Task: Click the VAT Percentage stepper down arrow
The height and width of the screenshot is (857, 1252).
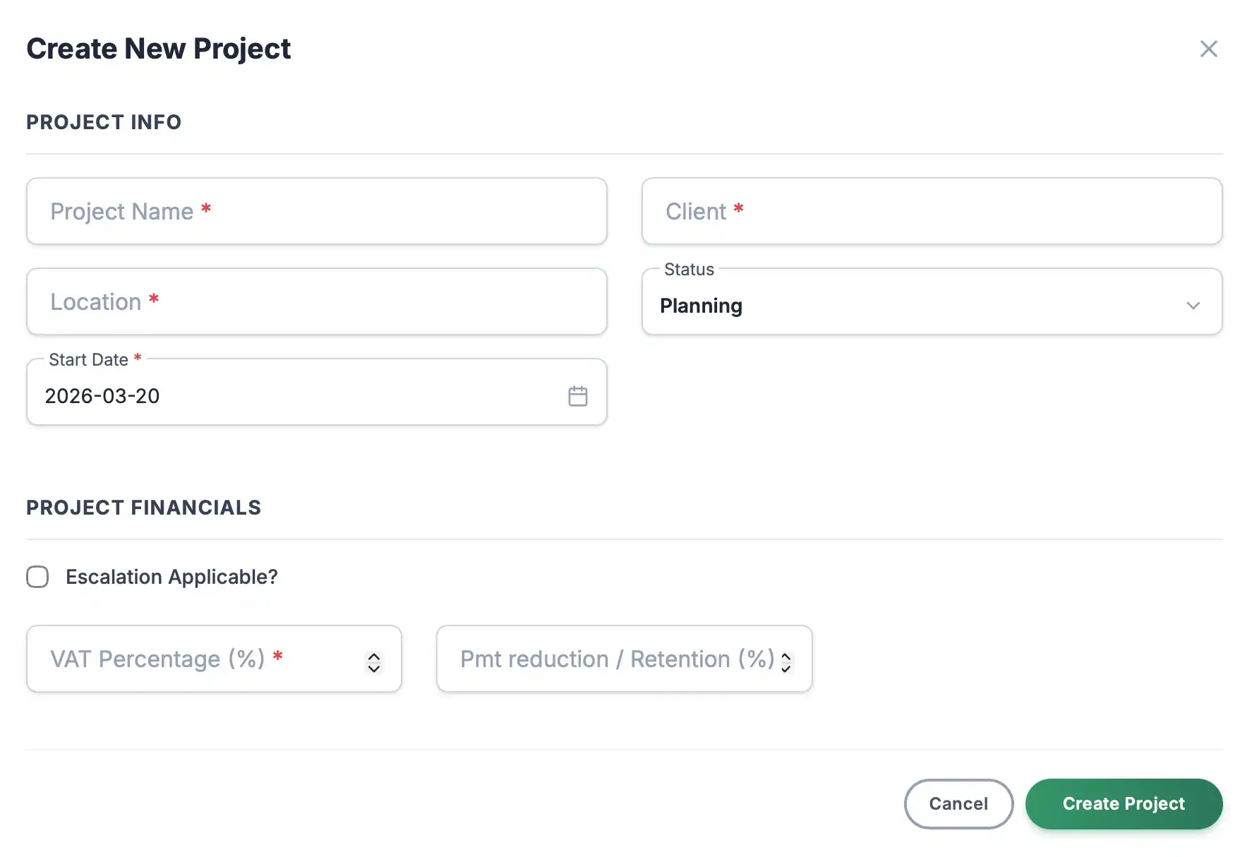Action: (373, 666)
